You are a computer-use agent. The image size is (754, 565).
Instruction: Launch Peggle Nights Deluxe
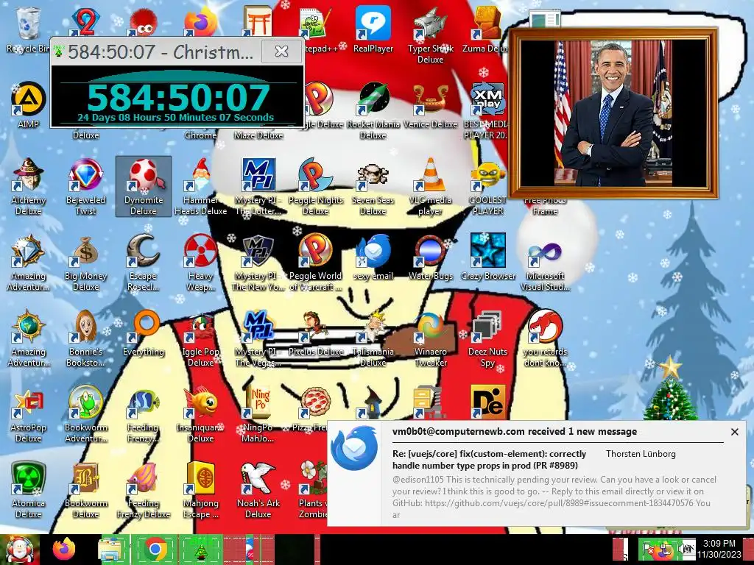pos(315,188)
